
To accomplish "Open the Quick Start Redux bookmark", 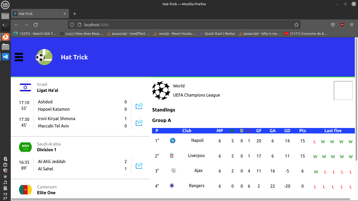I will pyautogui.click(x=218, y=33).
